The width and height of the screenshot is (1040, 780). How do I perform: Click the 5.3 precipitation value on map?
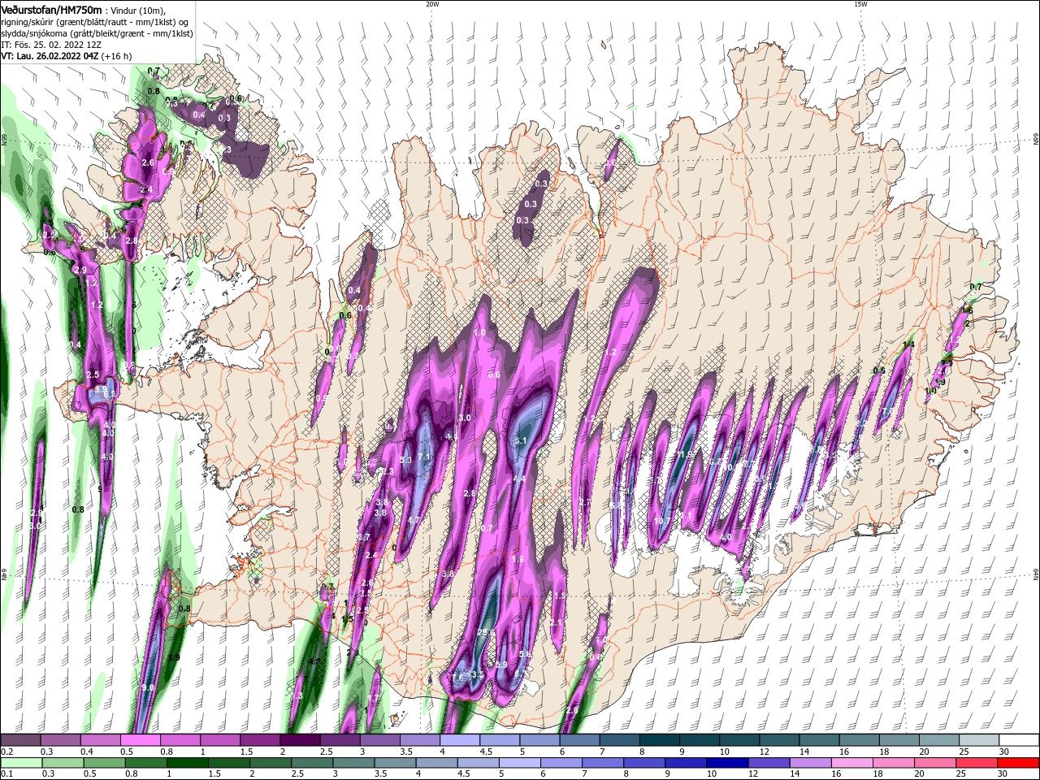tap(406, 460)
